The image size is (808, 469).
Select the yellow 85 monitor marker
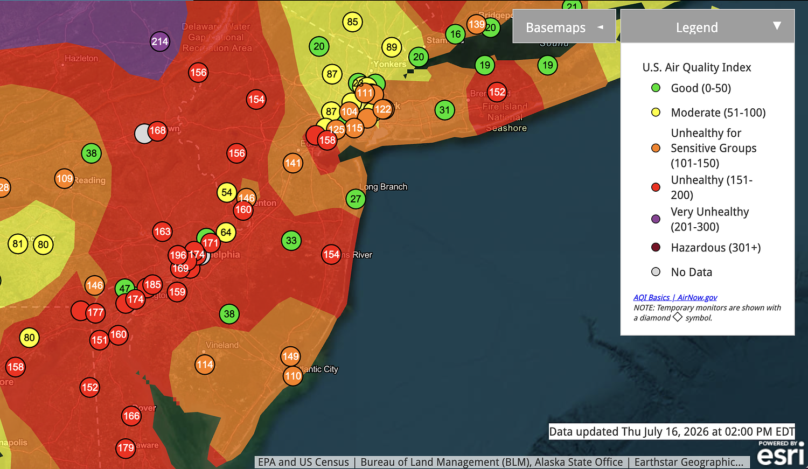(352, 22)
